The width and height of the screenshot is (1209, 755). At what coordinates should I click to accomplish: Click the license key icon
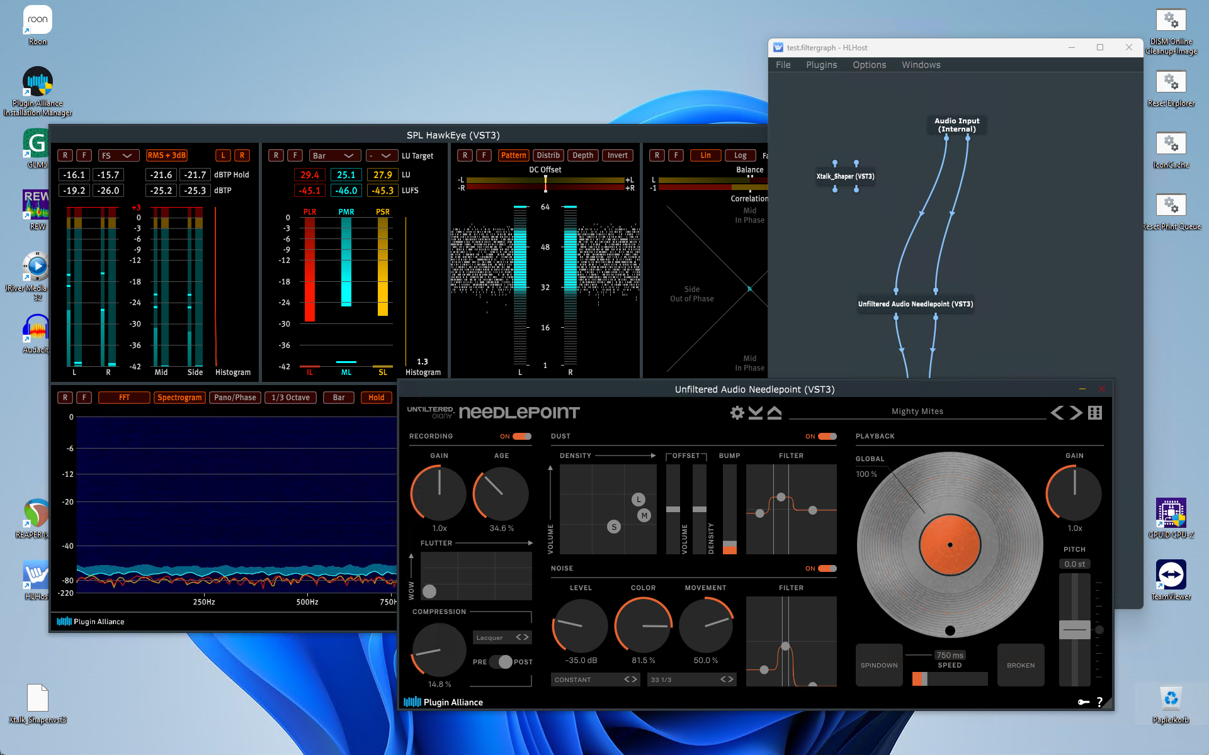[x=1083, y=702]
